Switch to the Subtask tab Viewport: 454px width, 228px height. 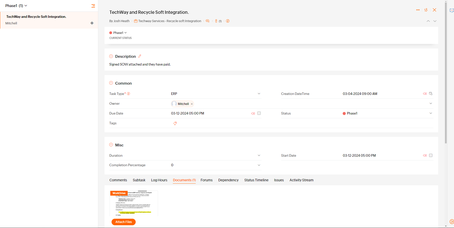[139, 180]
